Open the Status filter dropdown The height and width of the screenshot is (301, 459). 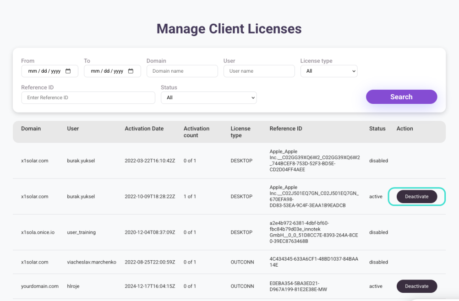tap(208, 97)
